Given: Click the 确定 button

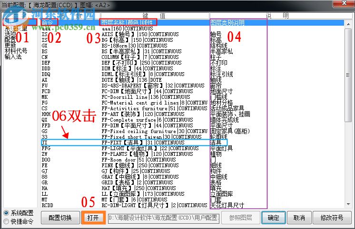Looking at the screenshot, I should click(274, 218).
